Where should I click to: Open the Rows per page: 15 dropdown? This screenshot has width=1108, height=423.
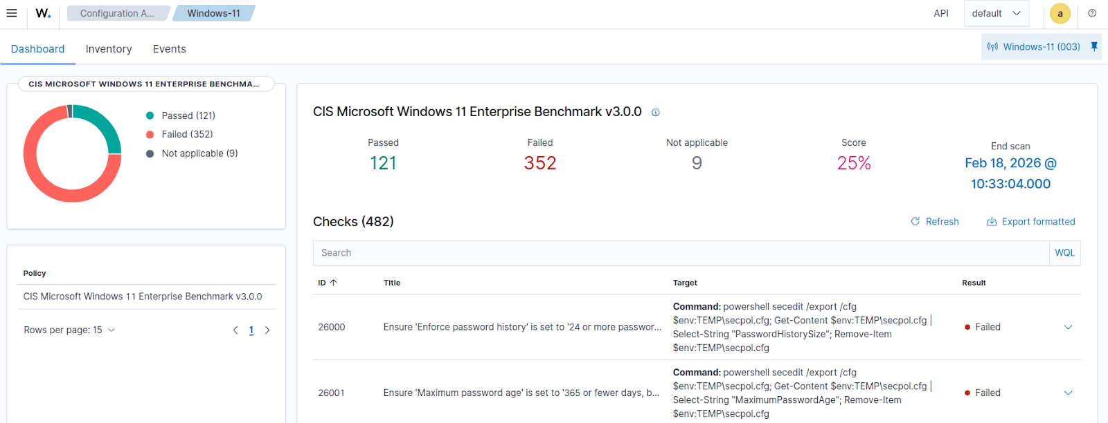(x=69, y=330)
